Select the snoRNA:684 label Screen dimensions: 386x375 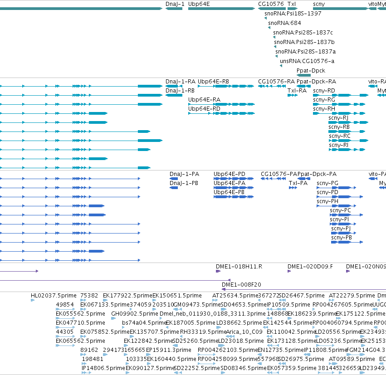coord(284,23)
